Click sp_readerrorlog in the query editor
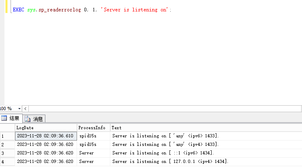The image size is (302, 167). click(x=60, y=10)
